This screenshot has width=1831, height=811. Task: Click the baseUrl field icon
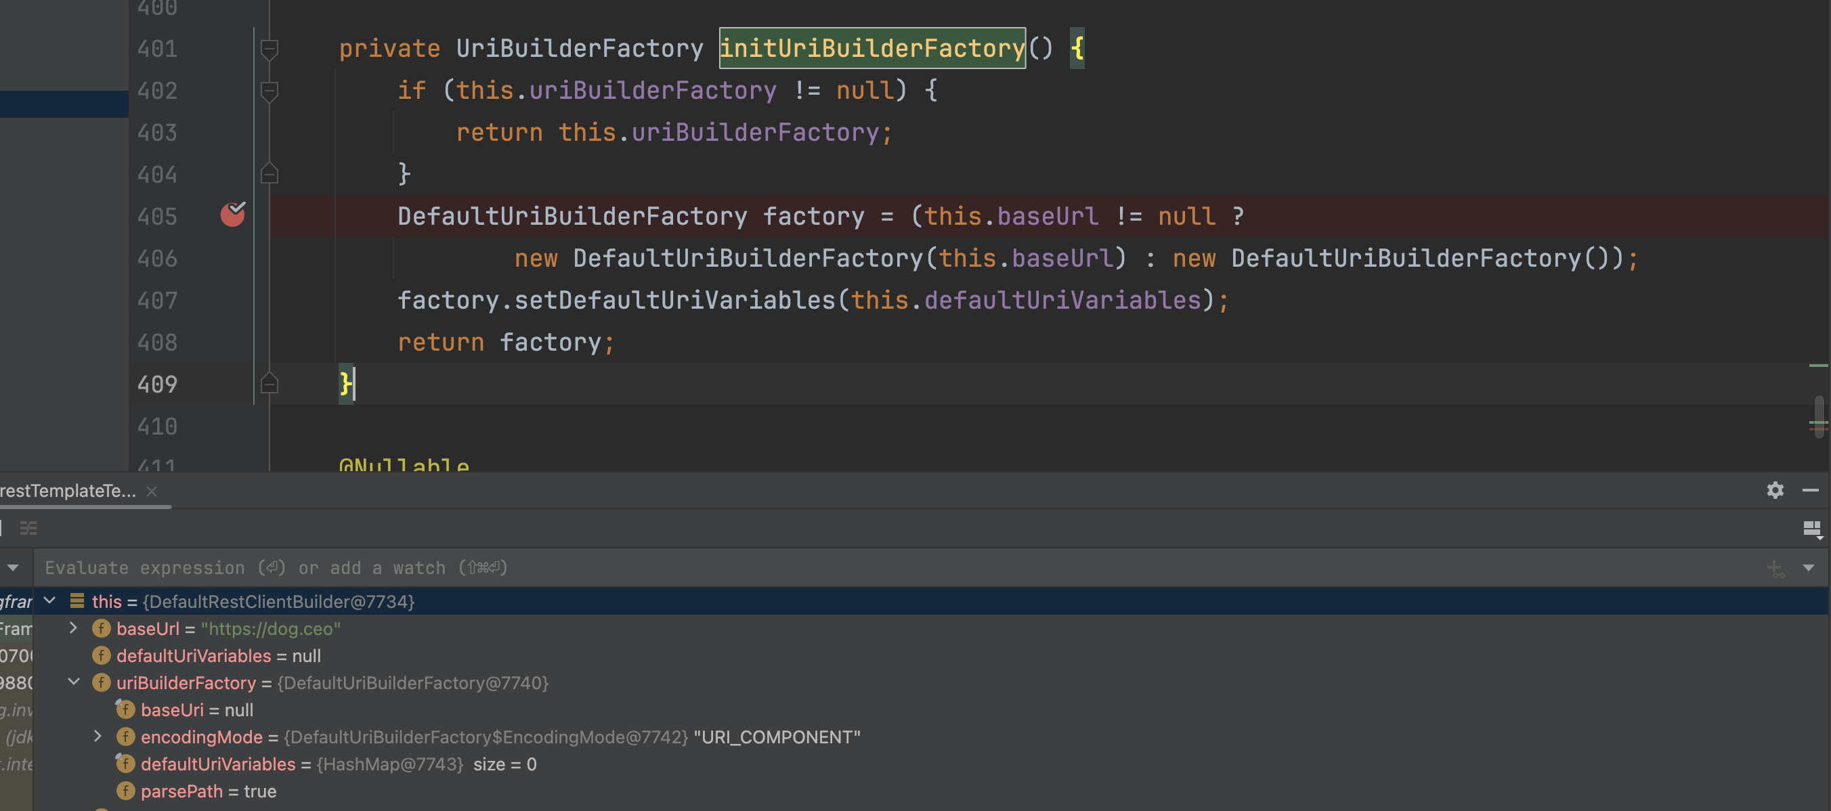click(101, 628)
